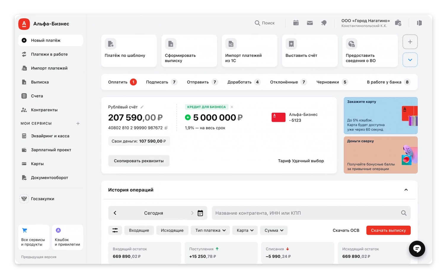
Task: Copy account number 40802 810 with copy icon
Action: [166, 128]
